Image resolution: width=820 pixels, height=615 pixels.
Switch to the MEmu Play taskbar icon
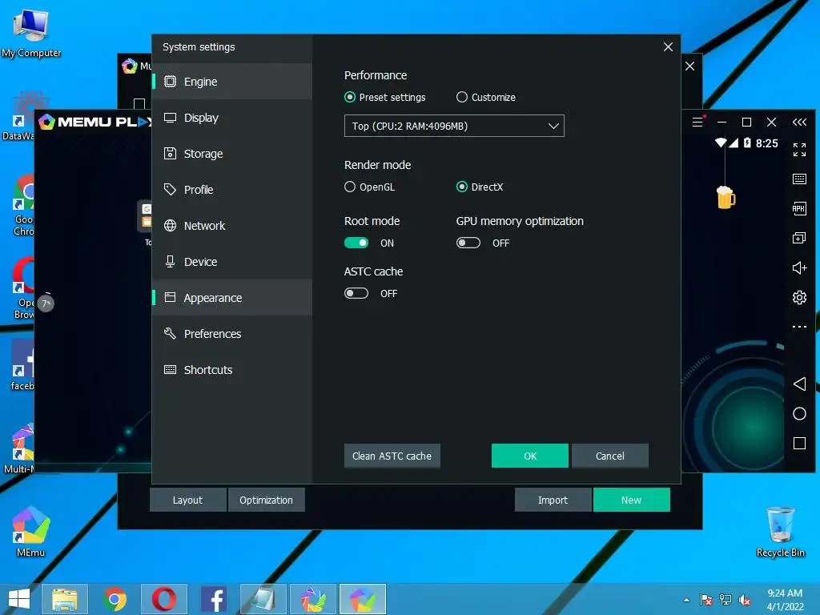tap(363, 599)
